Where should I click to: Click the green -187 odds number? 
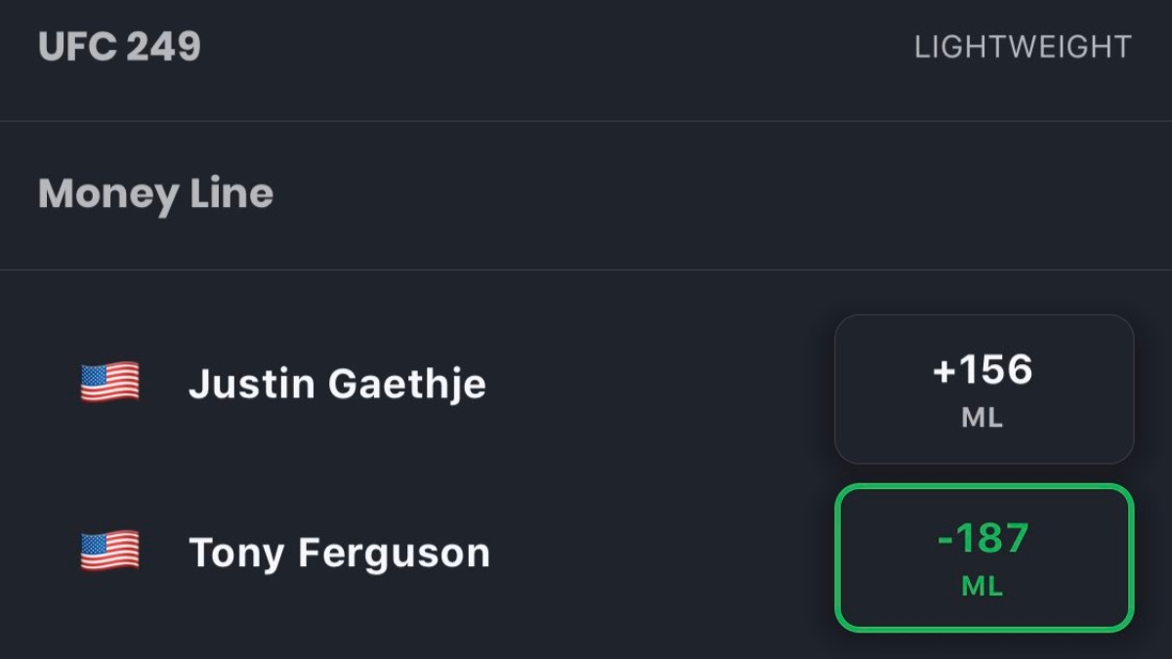click(x=983, y=540)
